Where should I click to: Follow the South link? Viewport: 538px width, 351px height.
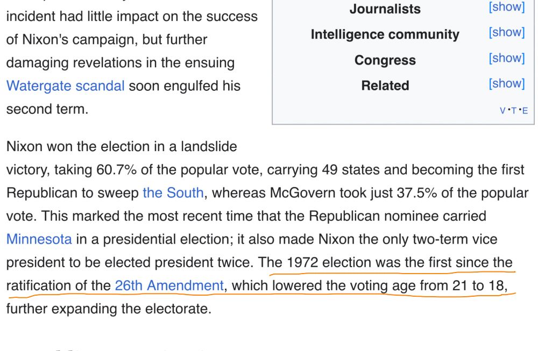click(x=173, y=192)
